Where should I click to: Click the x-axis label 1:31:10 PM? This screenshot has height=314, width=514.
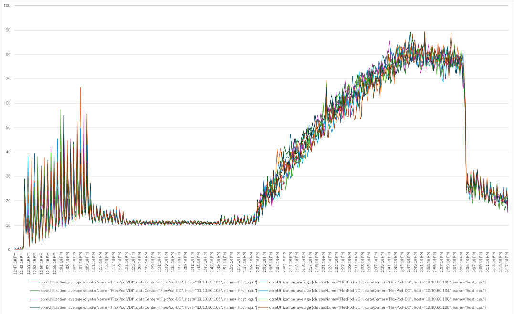[x=159, y=263]
